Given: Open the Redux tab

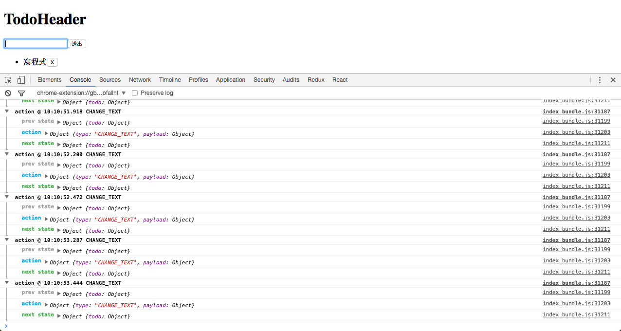Looking at the screenshot, I should coord(316,80).
